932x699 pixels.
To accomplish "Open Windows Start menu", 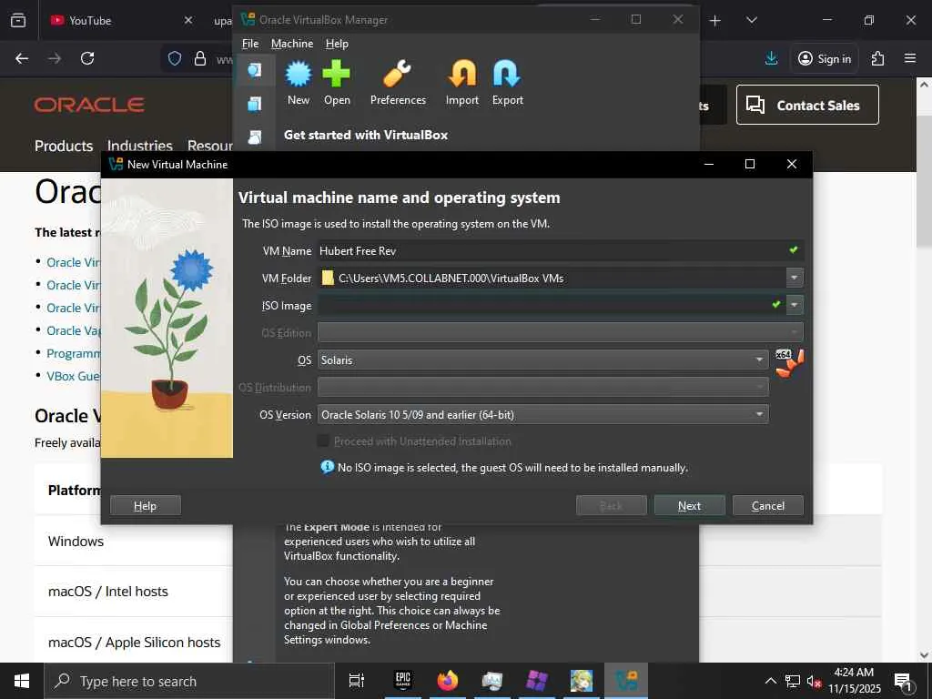I will (22, 681).
